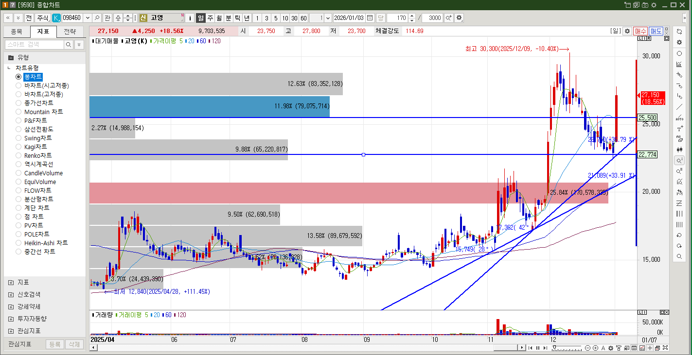Screen dimensions: 692x355
Task: Expand the right panel double-chevron
Action: [x=685, y=18]
